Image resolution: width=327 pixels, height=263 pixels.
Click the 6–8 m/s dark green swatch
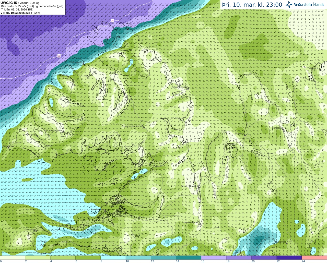(x=88, y=258)
